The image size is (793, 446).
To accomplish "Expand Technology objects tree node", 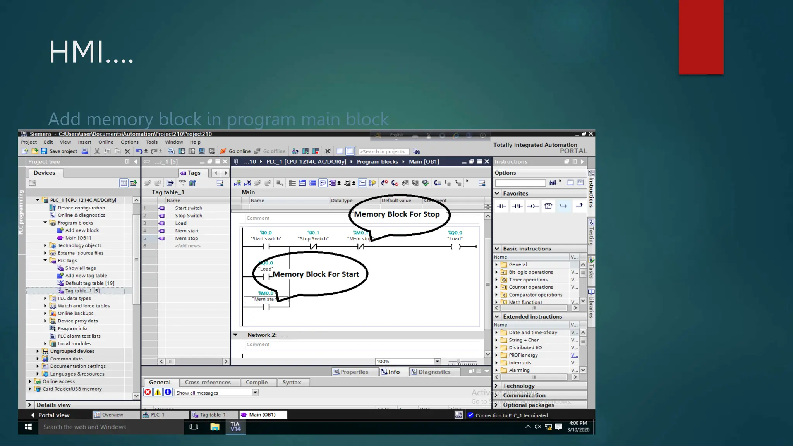I will 45,245.
